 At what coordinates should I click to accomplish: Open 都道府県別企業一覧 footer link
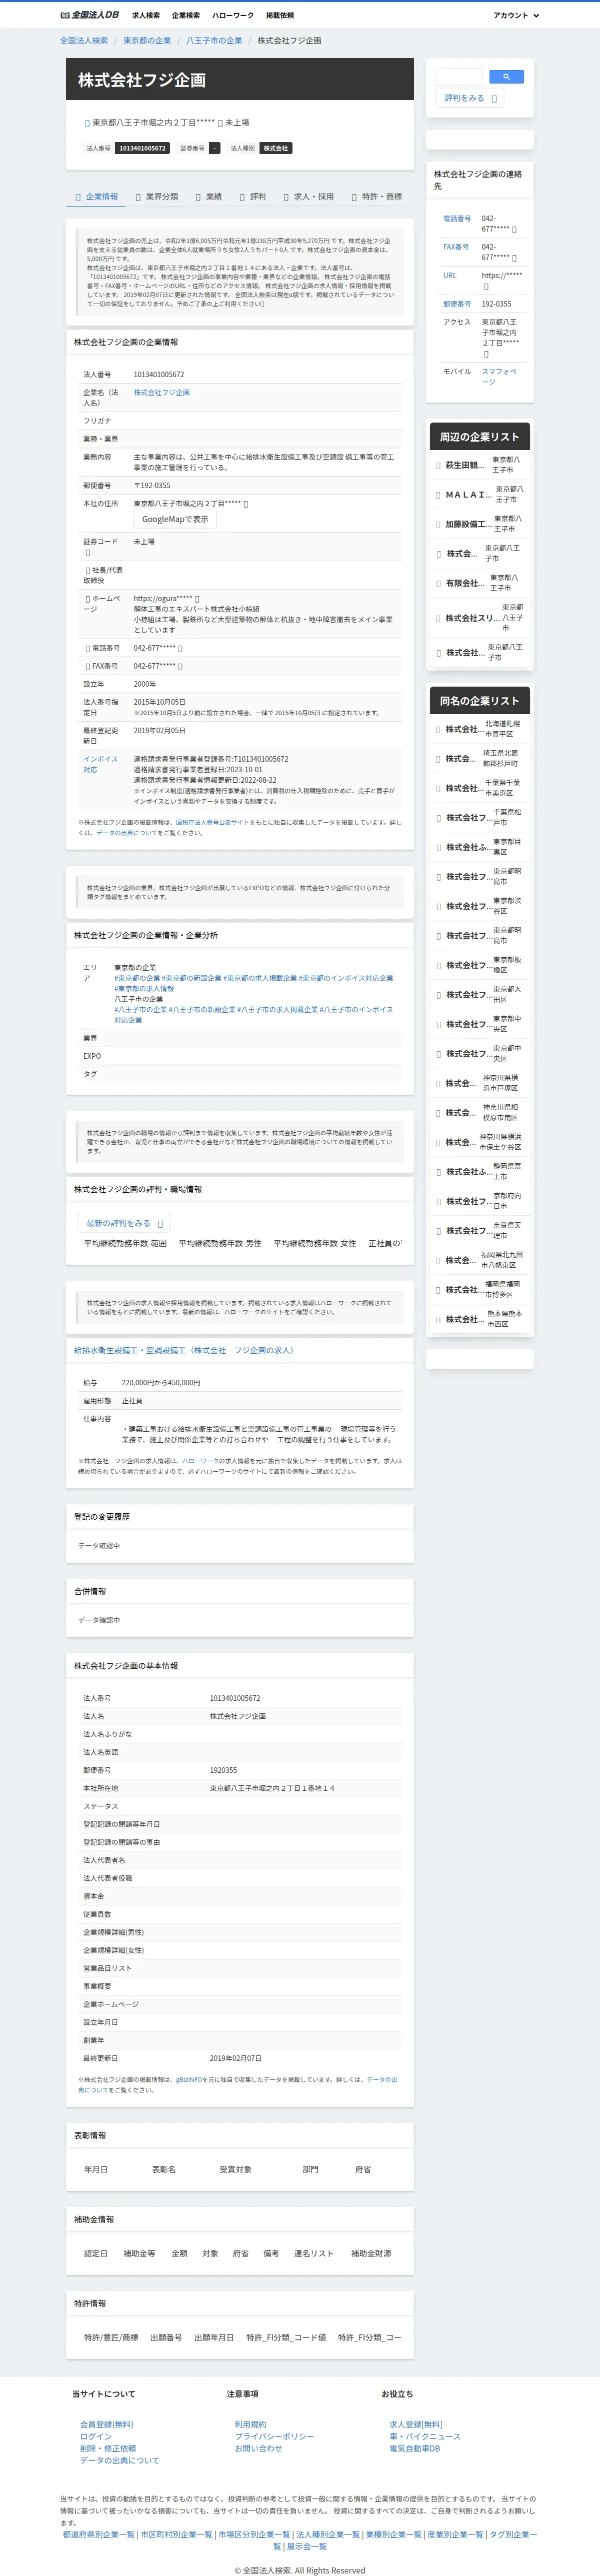click(x=99, y=2534)
